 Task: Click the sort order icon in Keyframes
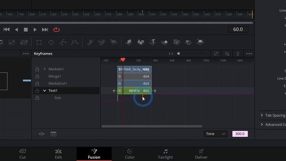click(x=238, y=54)
